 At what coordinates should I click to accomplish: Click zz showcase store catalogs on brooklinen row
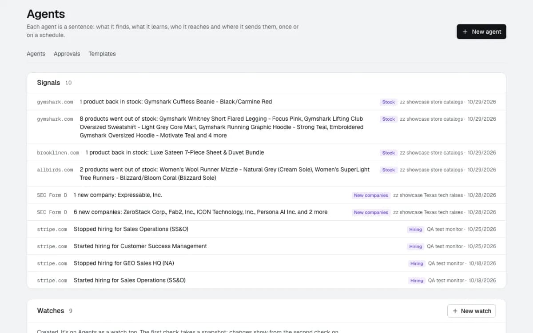pos(431,153)
